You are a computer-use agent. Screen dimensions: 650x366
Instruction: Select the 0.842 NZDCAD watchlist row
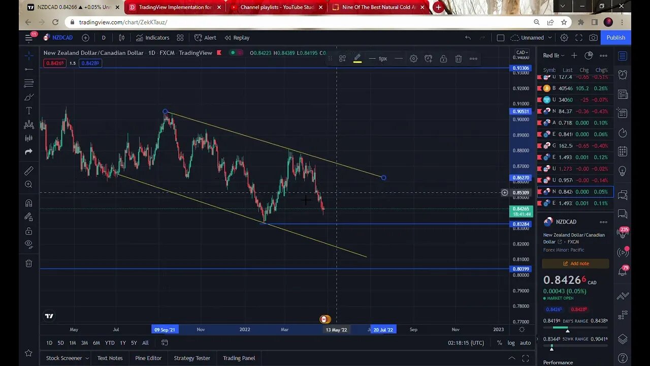pyautogui.click(x=575, y=192)
